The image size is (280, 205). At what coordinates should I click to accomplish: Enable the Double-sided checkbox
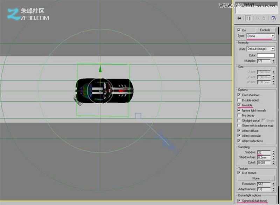click(x=239, y=100)
